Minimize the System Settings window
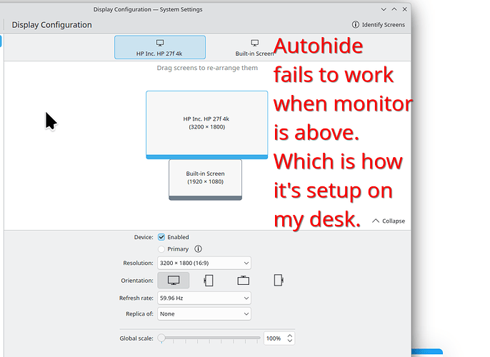 384,9
